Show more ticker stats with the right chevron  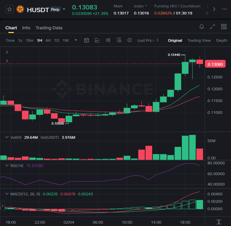[x=214, y=9]
